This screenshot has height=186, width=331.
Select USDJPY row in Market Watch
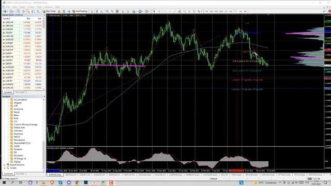[22, 33]
